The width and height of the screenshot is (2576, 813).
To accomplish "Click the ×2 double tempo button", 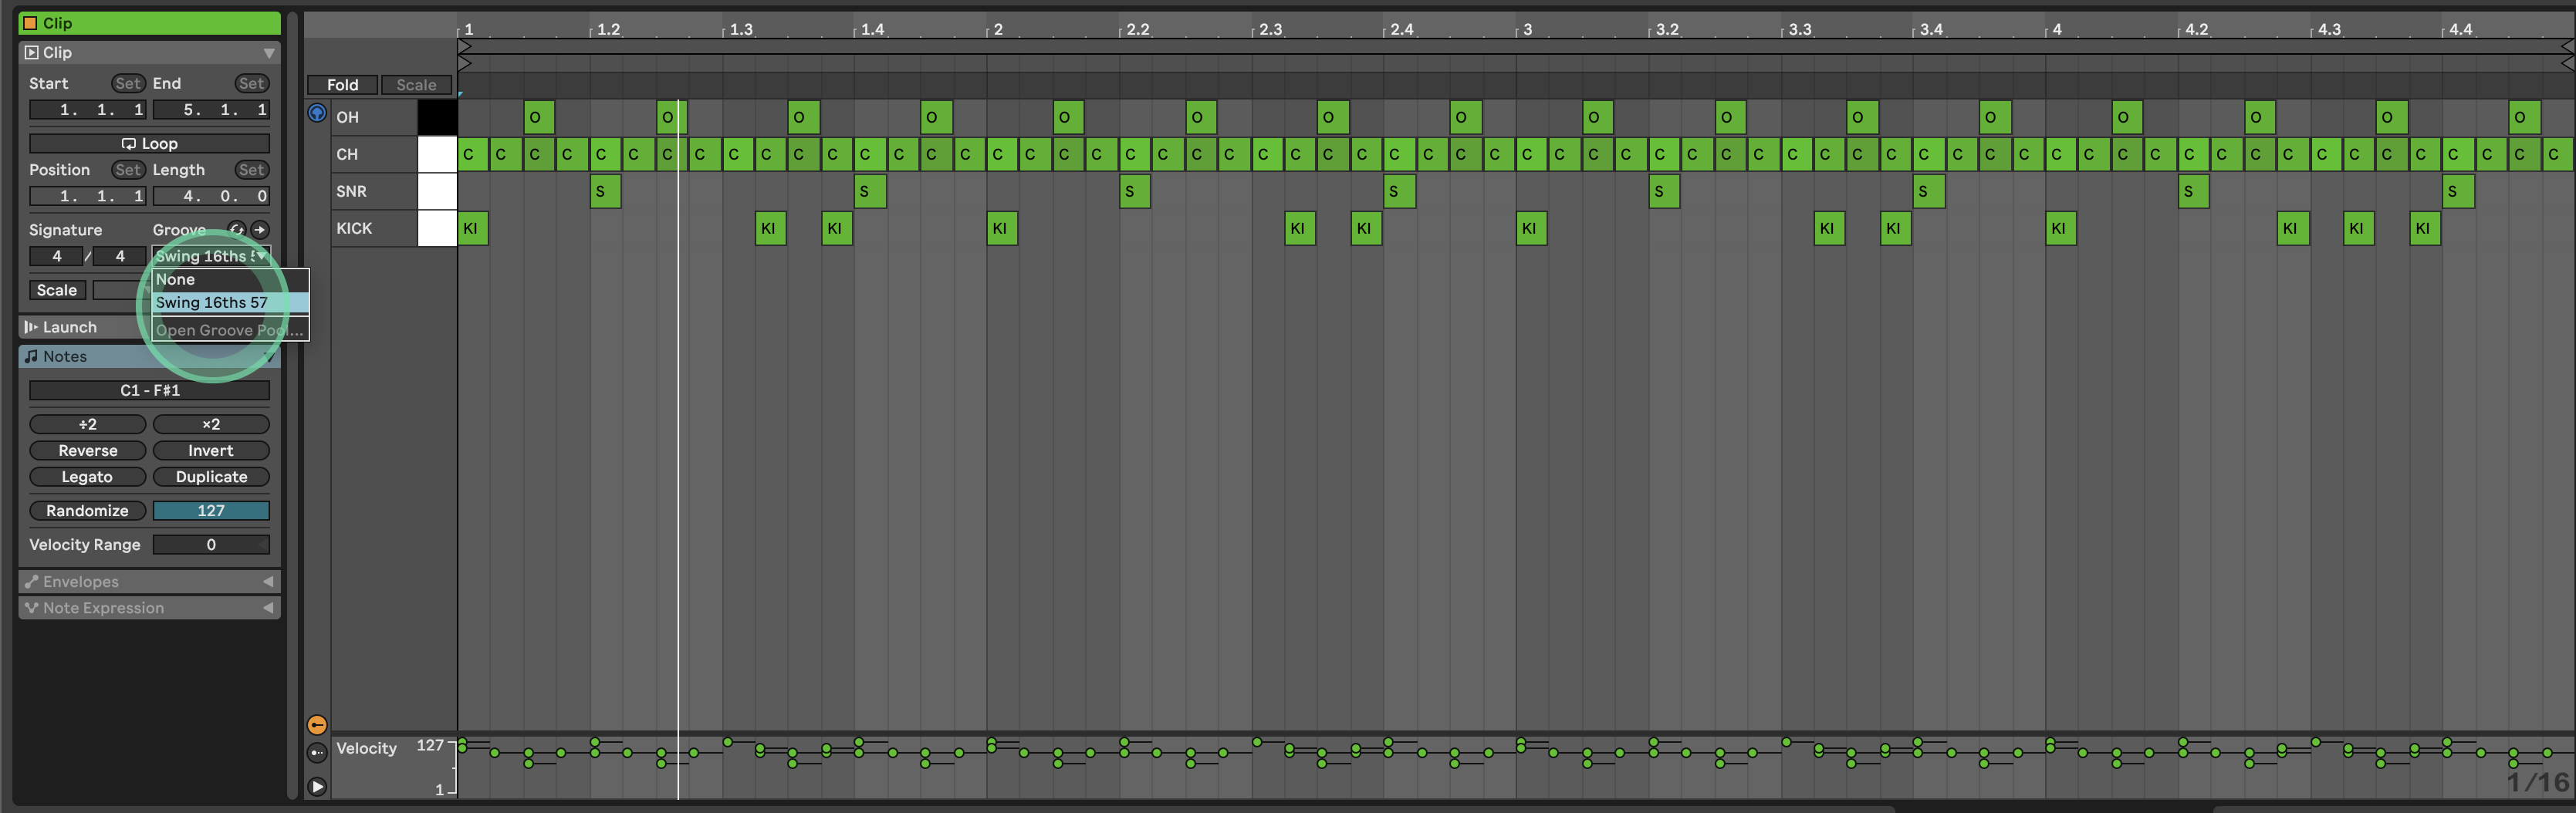I will point(211,425).
